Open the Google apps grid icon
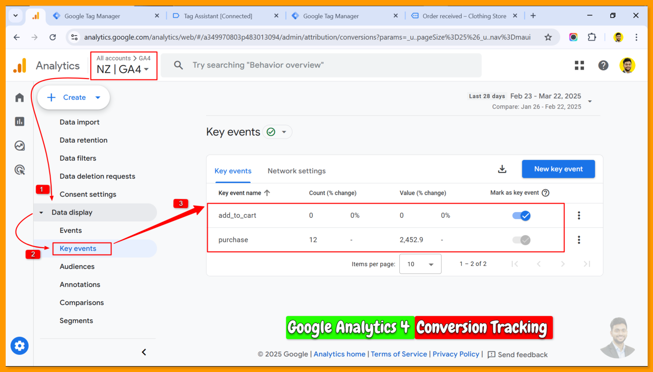Screen dimensions: 653x372 (x=579, y=65)
